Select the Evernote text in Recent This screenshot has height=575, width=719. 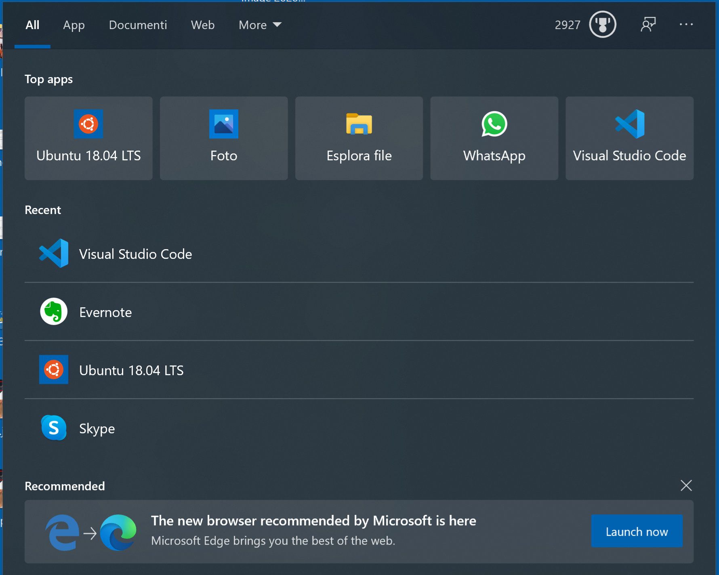(105, 312)
